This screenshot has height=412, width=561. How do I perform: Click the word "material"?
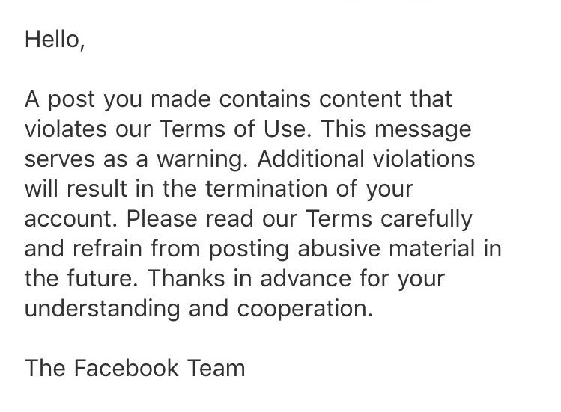click(432, 248)
